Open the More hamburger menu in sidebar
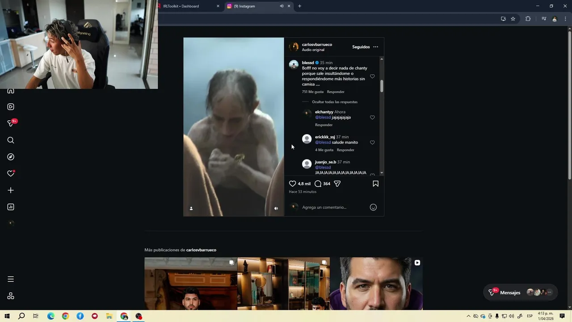 (x=11, y=279)
